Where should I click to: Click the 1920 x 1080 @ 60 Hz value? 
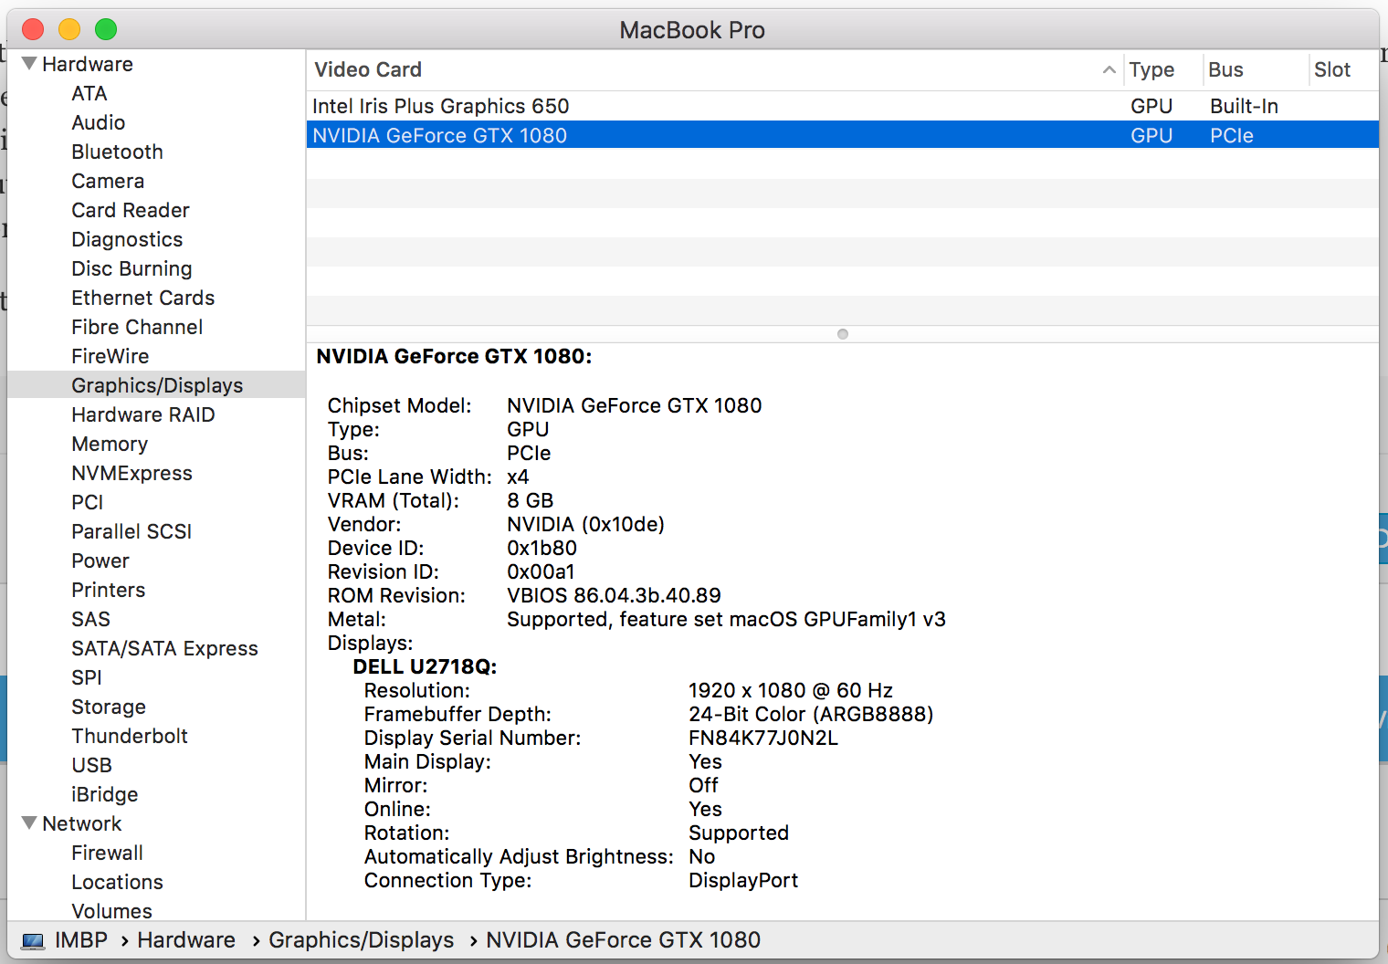[x=791, y=690]
